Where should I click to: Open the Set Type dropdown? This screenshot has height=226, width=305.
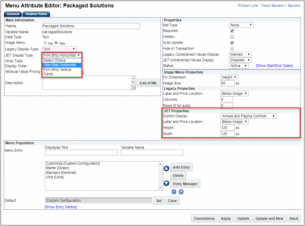(x=241, y=25)
